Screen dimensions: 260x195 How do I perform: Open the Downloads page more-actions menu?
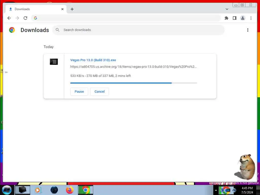(248, 30)
